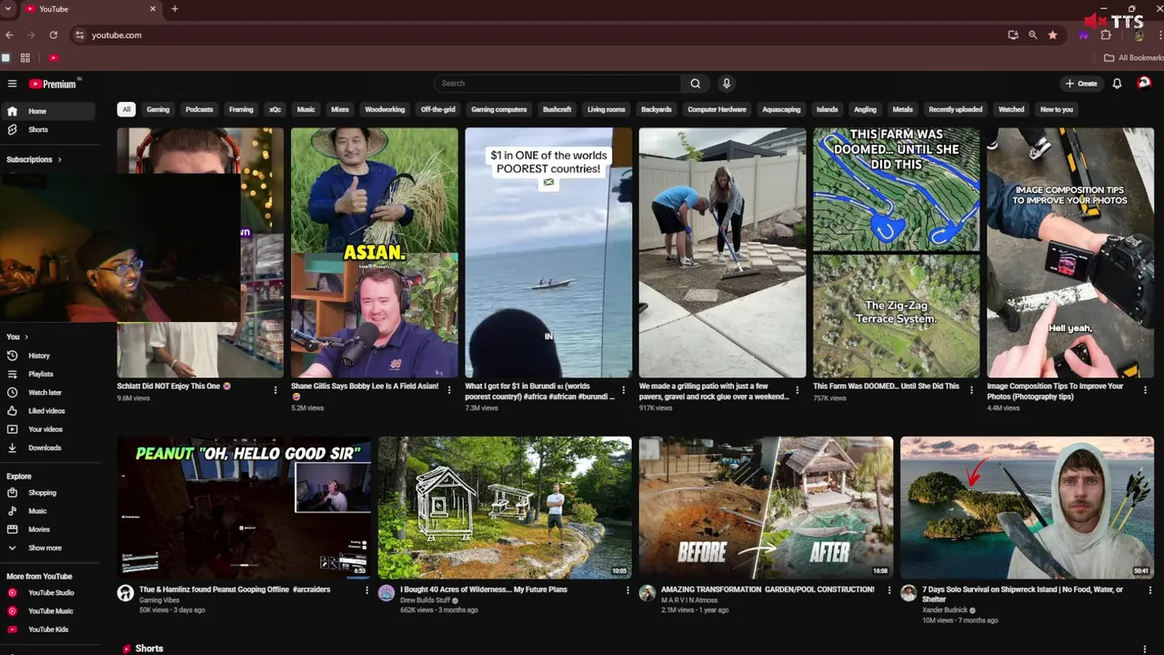Open title 'Tfue & Hamlinz found Peanut'
Viewport: 1164px width, 655px height.
(235, 589)
